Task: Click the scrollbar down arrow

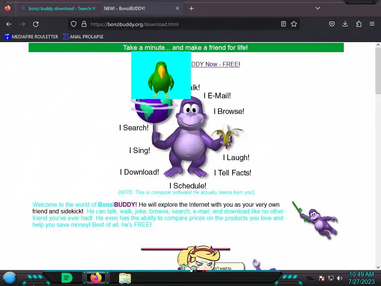Action: (378, 267)
